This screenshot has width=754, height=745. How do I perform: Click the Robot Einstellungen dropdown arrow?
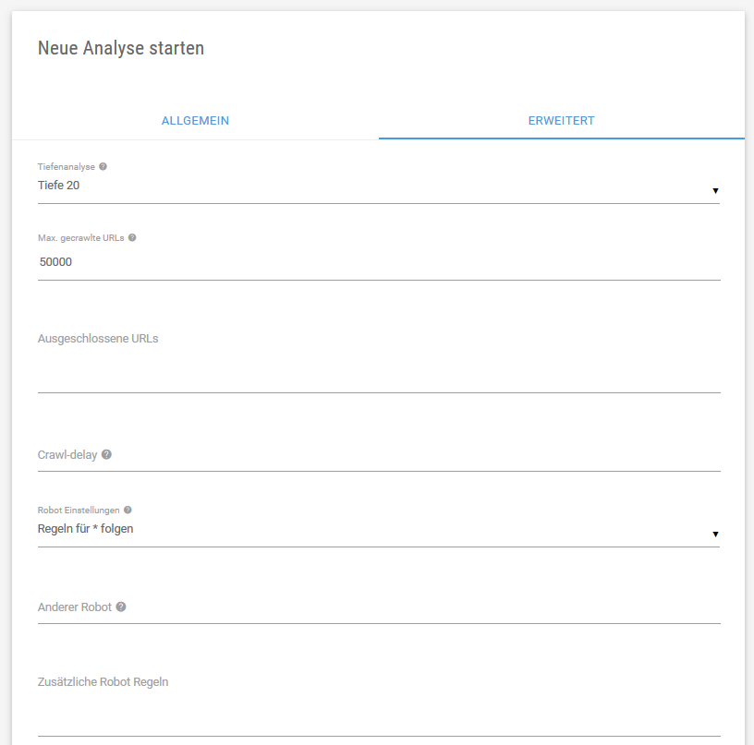(x=715, y=535)
